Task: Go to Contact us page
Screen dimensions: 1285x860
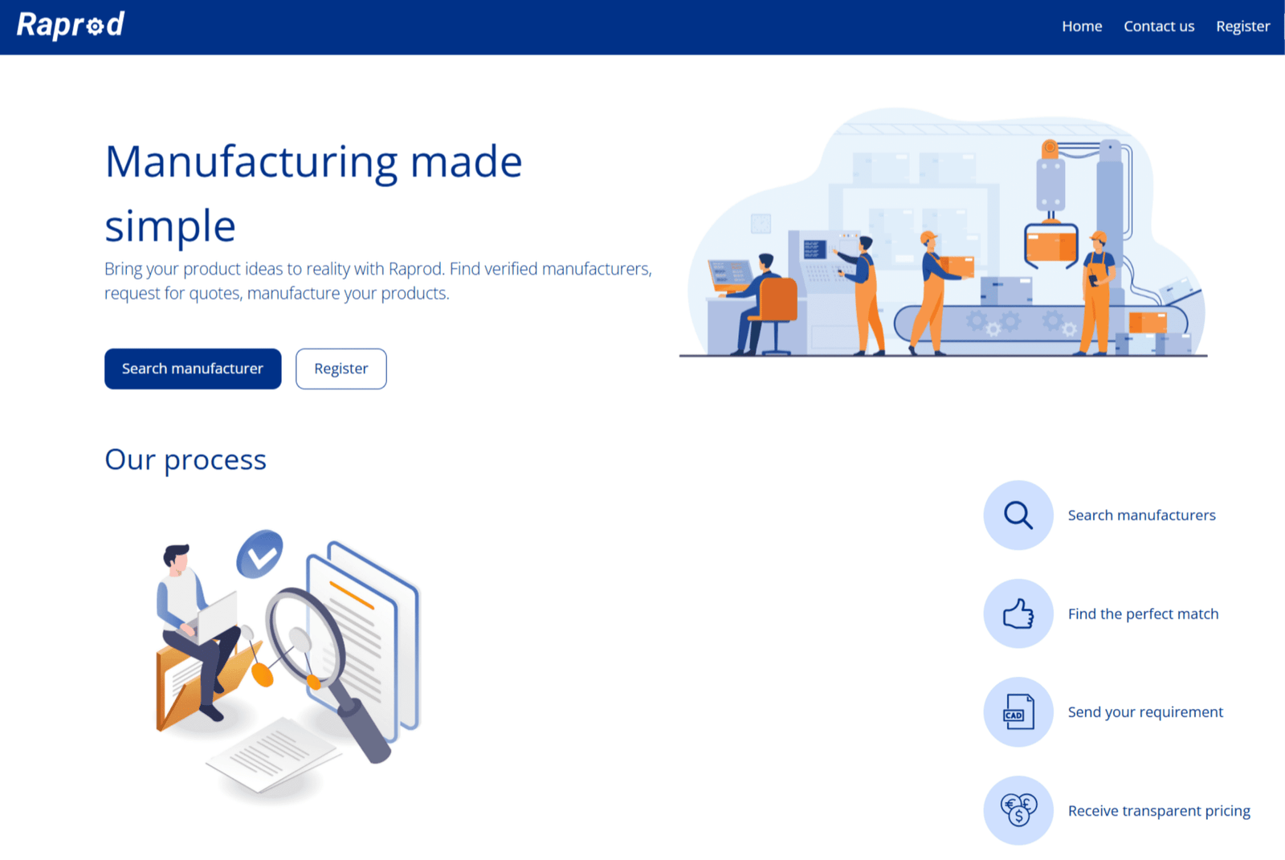Action: coord(1158,26)
